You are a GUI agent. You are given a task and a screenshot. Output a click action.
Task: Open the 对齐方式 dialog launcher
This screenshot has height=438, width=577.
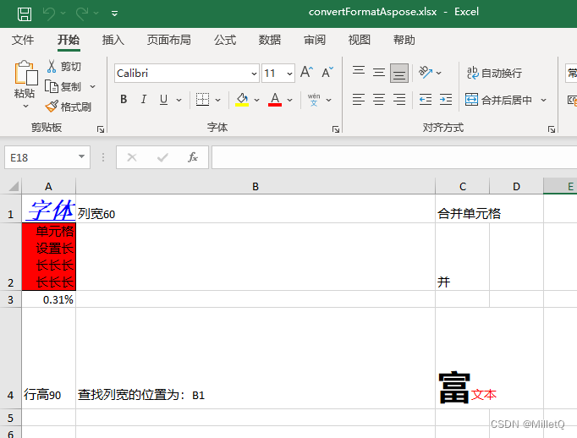[552, 129]
